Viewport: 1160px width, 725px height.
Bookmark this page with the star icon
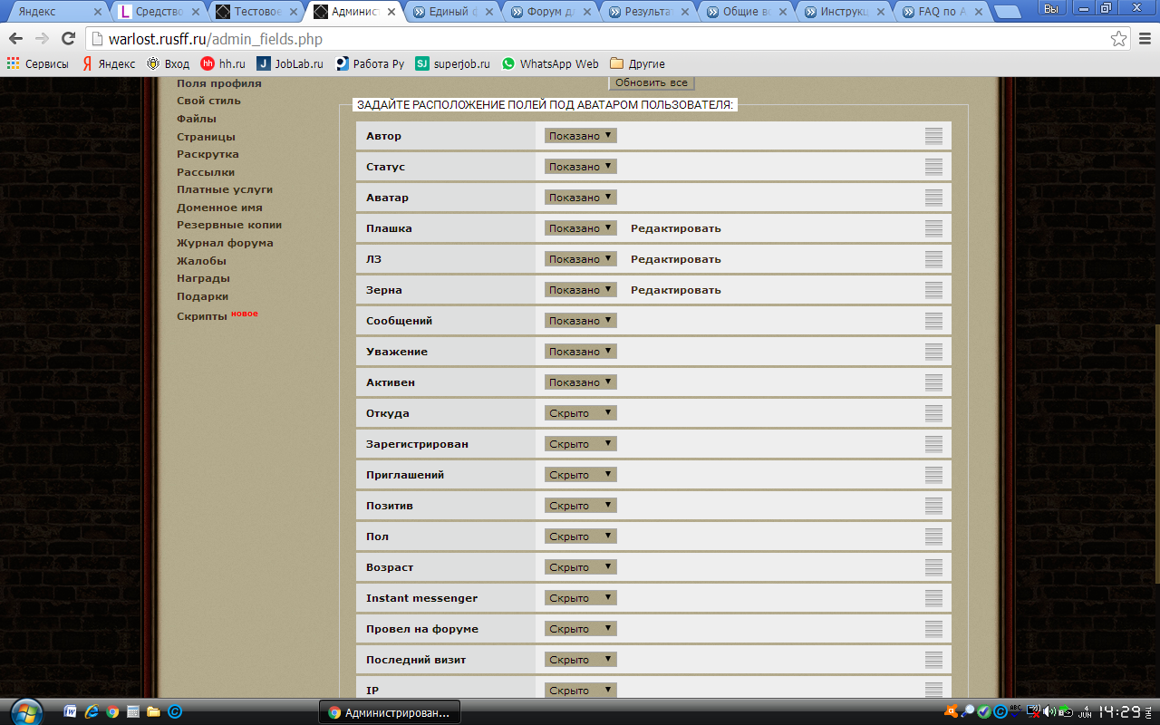(1119, 39)
